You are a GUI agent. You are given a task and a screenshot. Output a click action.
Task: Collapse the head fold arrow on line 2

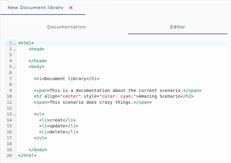[14, 50]
